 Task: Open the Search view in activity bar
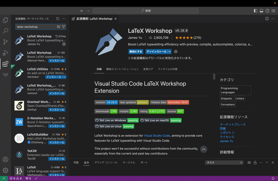5,31
